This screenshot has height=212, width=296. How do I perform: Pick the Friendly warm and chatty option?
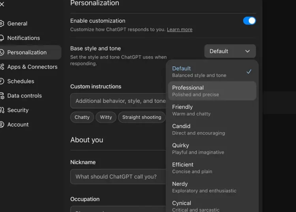[x=212, y=110]
